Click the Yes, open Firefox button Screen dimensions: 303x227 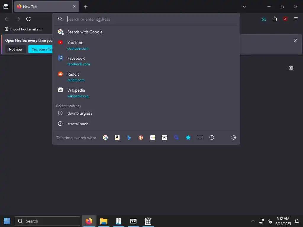[41, 49]
